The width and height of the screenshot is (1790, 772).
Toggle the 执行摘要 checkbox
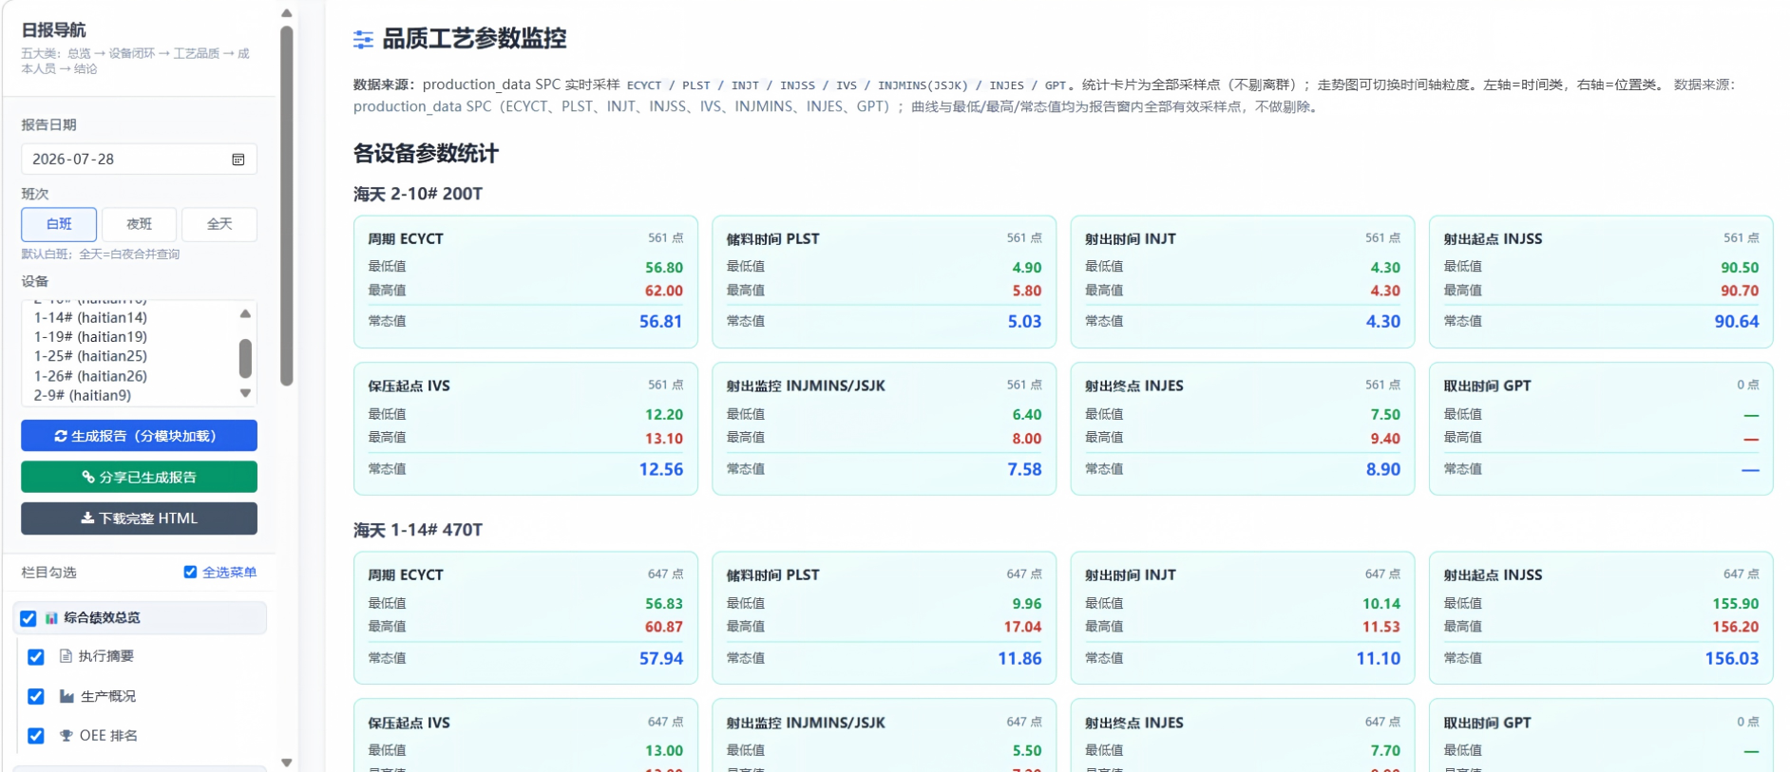tap(36, 657)
